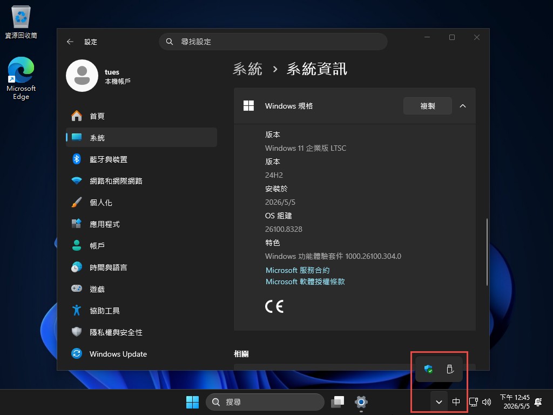This screenshot has height=415, width=553.
Task: Switch the 中 input method indicator
Action: [456, 402]
